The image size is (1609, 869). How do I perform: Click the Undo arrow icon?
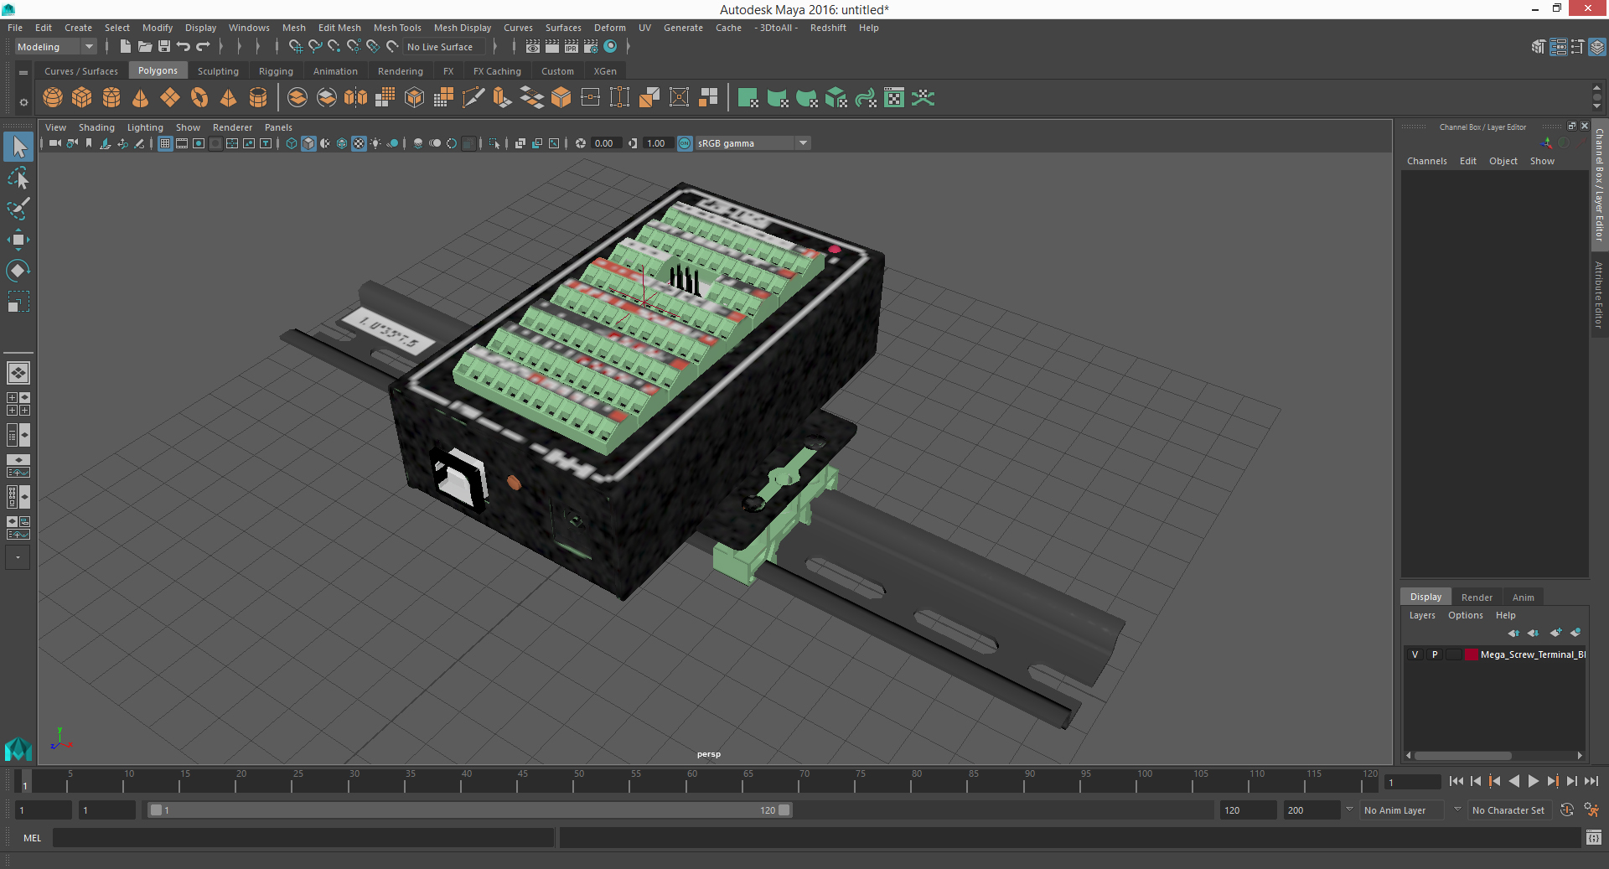pos(184,47)
